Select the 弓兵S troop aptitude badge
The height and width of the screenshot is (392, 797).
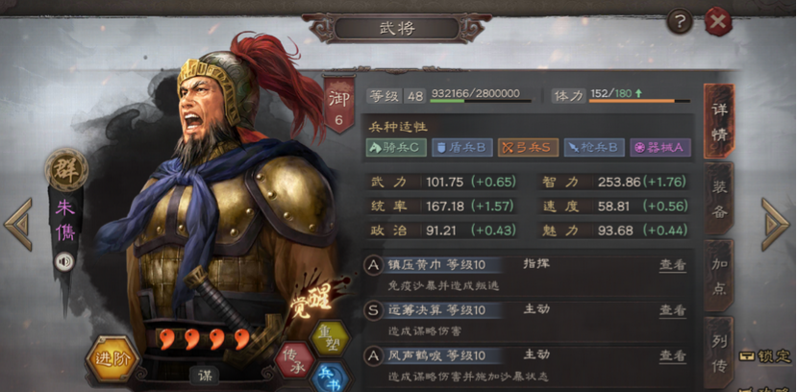point(528,147)
